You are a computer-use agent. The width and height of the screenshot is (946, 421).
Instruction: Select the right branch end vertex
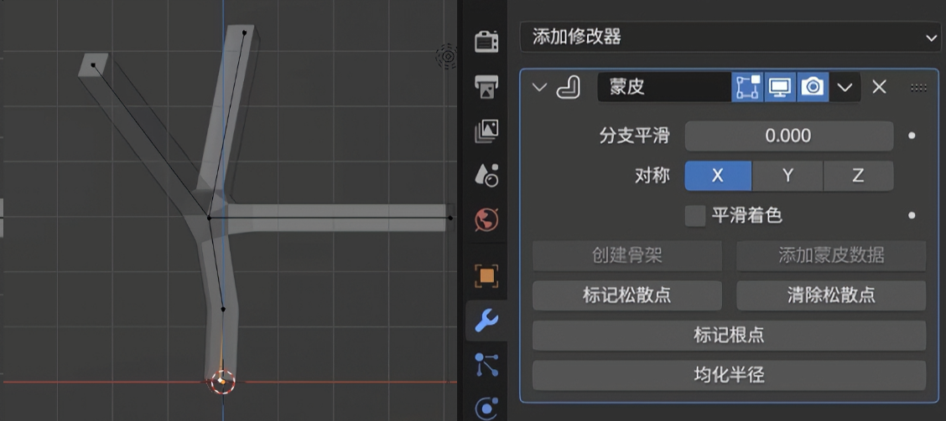click(x=450, y=218)
